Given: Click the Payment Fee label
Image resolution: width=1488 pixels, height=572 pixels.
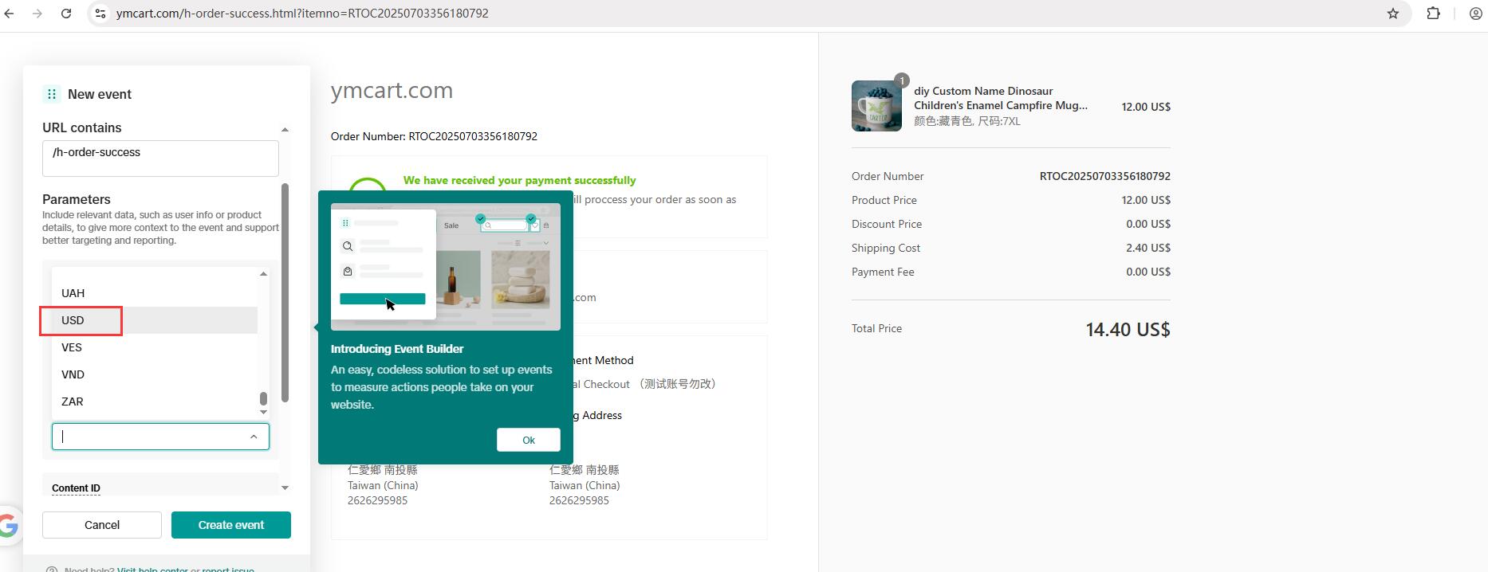Looking at the screenshot, I should (x=883, y=272).
